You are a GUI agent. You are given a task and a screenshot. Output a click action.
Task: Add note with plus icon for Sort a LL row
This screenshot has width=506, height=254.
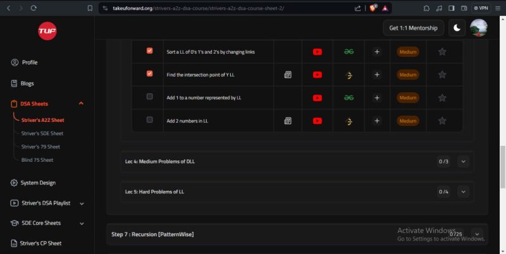pyautogui.click(x=376, y=52)
